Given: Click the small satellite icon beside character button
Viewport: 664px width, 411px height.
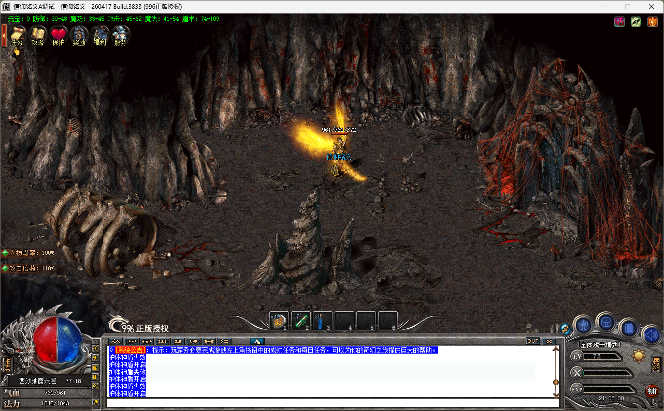Looking at the screenshot, I should pyautogui.click(x=566, y=328).
